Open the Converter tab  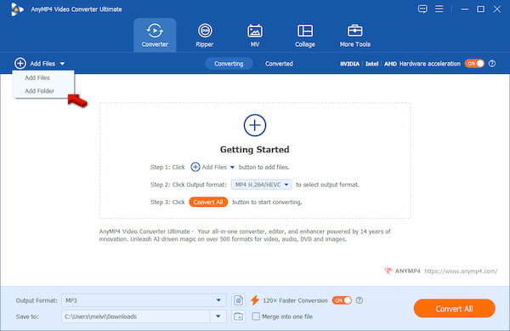pyautogui.click(x=155, y=35)
